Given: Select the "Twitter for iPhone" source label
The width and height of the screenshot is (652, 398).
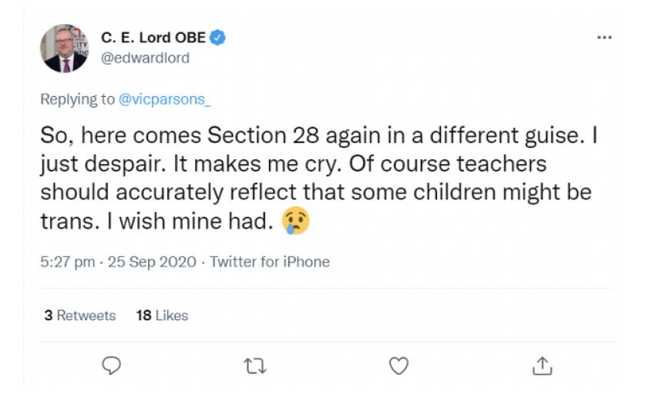Looking at the screenshot, I should coord(270,262).
